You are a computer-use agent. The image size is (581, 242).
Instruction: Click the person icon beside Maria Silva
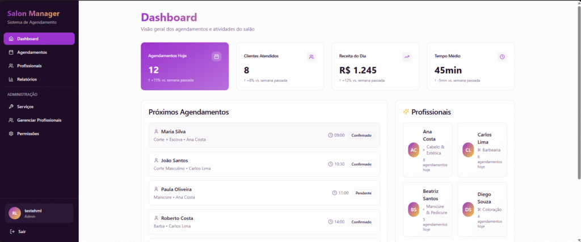click(156, 131)
